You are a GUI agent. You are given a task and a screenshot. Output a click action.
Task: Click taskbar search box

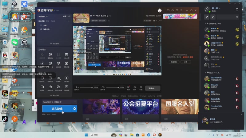click(x=104, y=135)
